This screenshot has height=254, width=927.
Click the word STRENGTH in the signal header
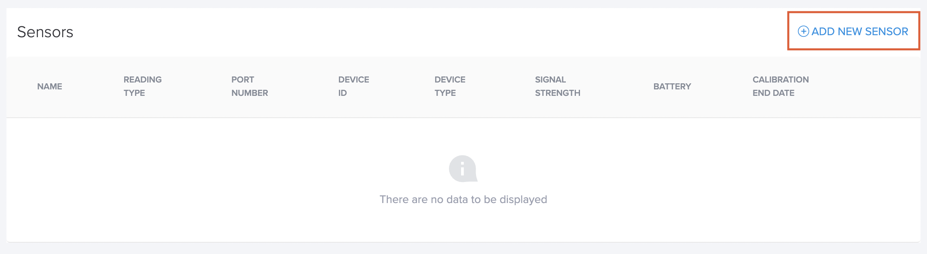558,93
